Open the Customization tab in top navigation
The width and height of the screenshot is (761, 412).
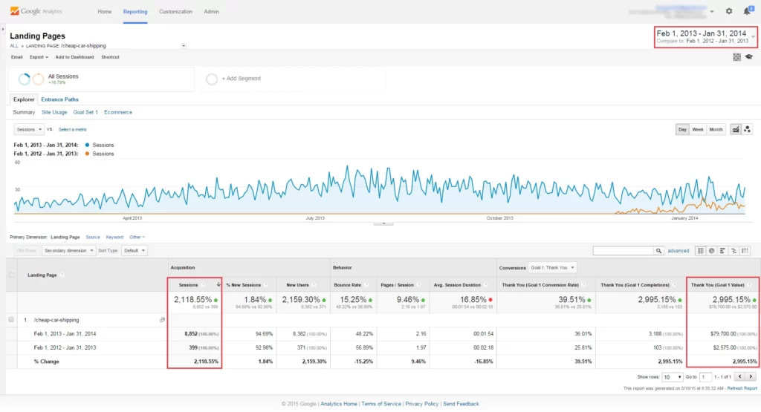coord(176,12)
